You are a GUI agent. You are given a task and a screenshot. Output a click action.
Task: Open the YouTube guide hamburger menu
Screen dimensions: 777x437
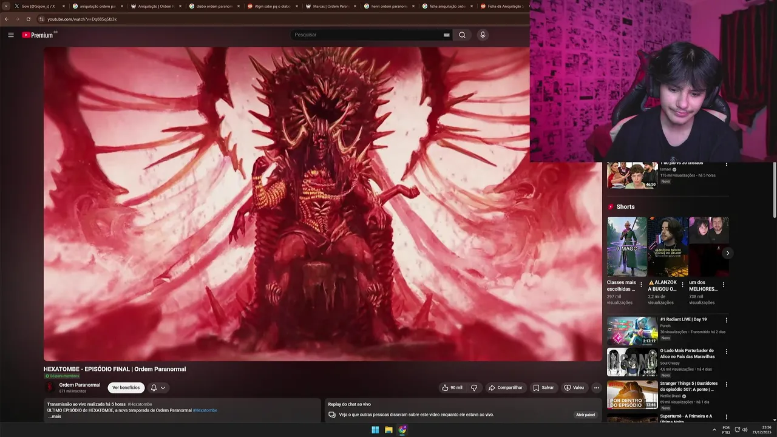[11, 35]
